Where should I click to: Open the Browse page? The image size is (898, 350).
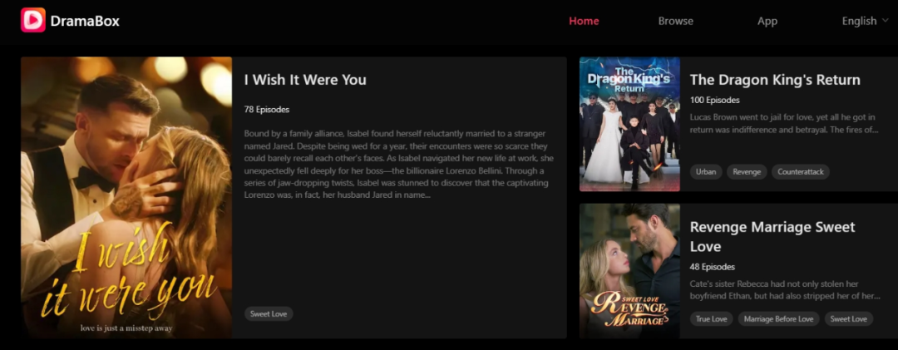point(676,21)
